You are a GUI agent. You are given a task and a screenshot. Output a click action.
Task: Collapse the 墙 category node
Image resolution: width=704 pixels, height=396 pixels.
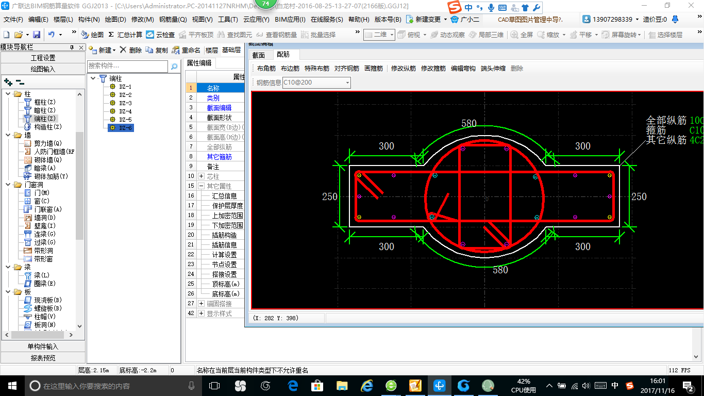point(8,135)
